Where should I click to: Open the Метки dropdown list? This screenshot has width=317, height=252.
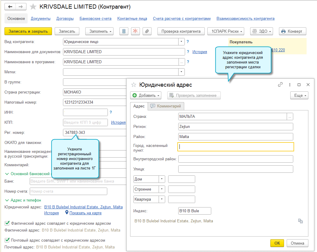click(x=181, y=72)
